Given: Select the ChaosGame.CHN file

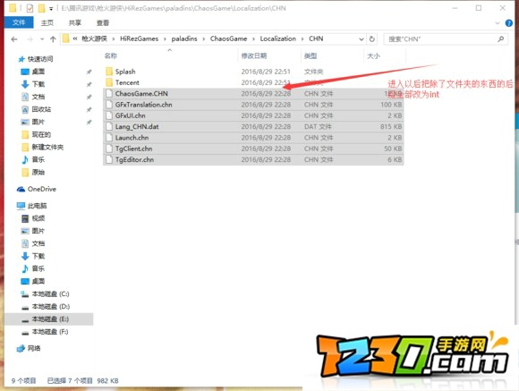Looking at the screenshot, I should tap(253, 93).
